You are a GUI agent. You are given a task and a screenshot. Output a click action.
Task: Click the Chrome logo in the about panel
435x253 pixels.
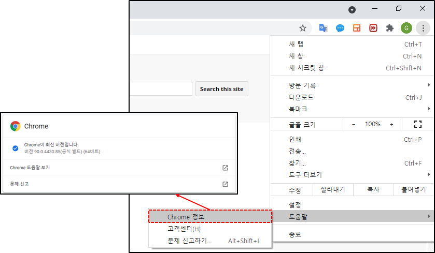(15, 126)
